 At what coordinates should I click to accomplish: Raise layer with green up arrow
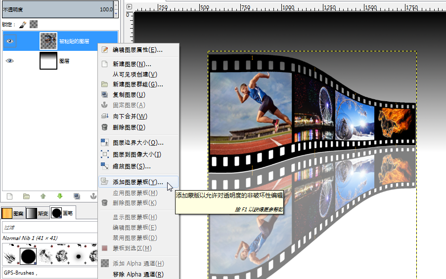point(43,197)
